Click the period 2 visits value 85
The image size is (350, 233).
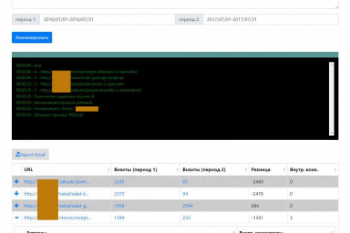point(185,182)
